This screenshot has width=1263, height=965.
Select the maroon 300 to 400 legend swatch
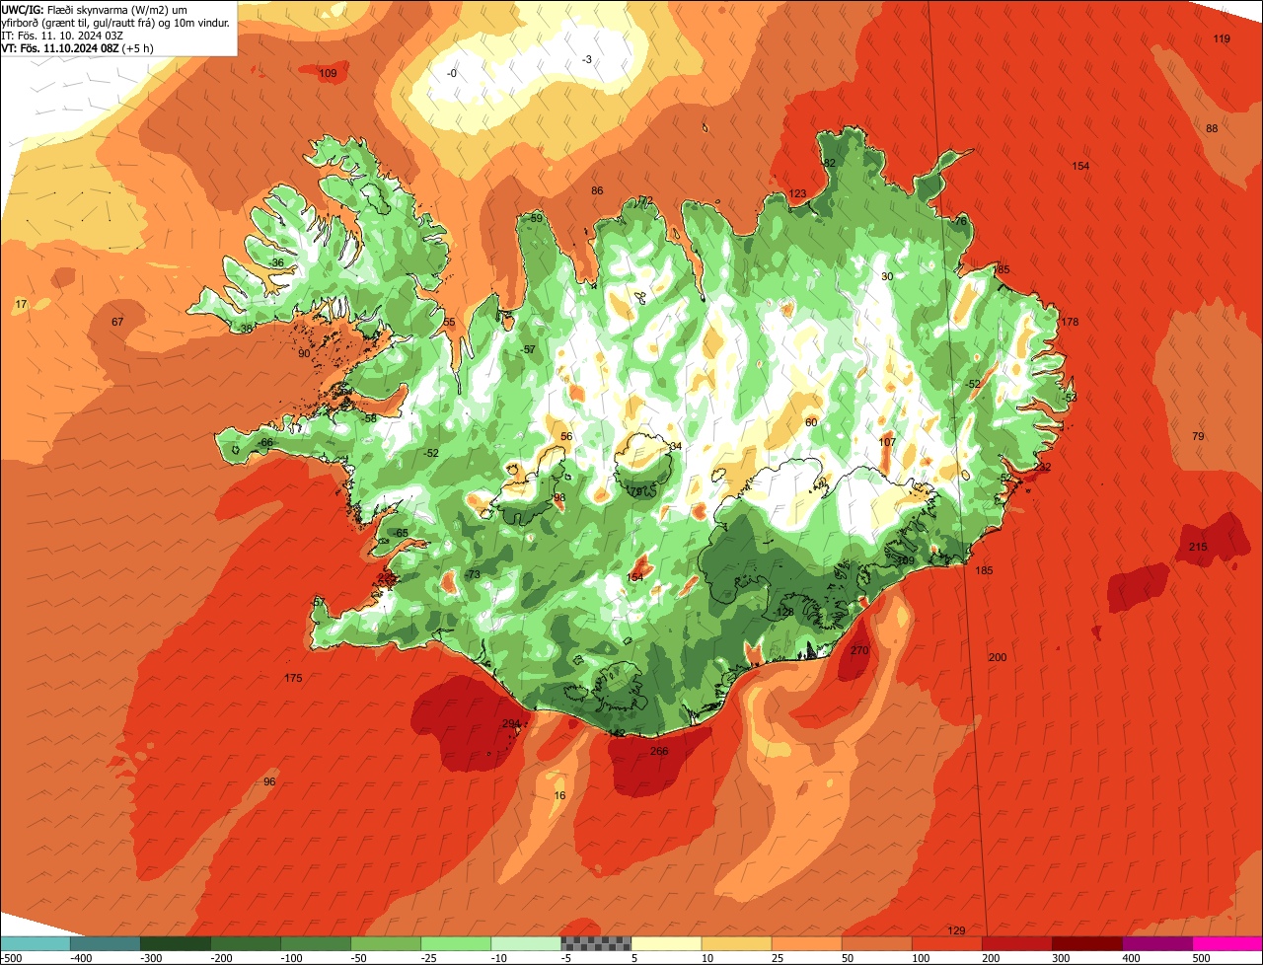(1086, 943)
